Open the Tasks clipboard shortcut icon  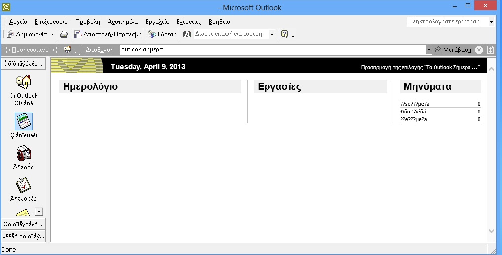tap(23, 185)
